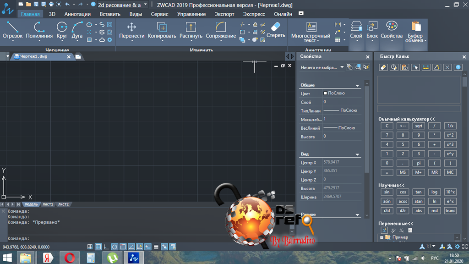The height and width of the screenshot is (264, 469).
Task: Click the angle by two points icon
Action: point(436,67)
